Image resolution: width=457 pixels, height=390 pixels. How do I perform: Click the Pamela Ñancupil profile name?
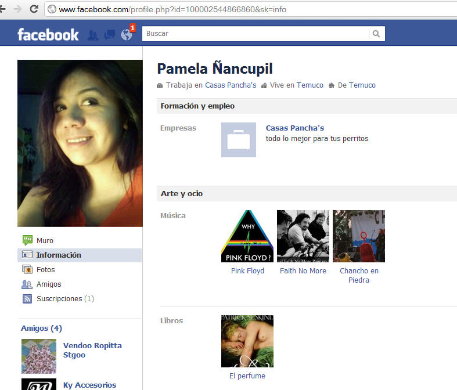click(215, 68)
